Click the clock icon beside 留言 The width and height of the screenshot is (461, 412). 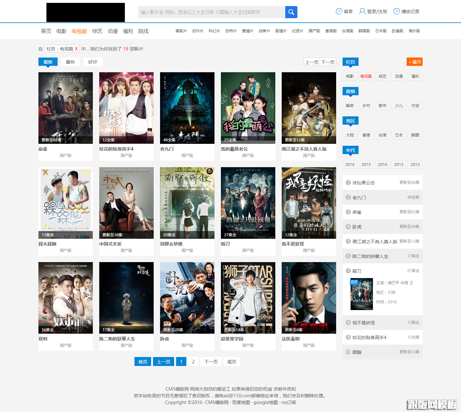point(339,11)
